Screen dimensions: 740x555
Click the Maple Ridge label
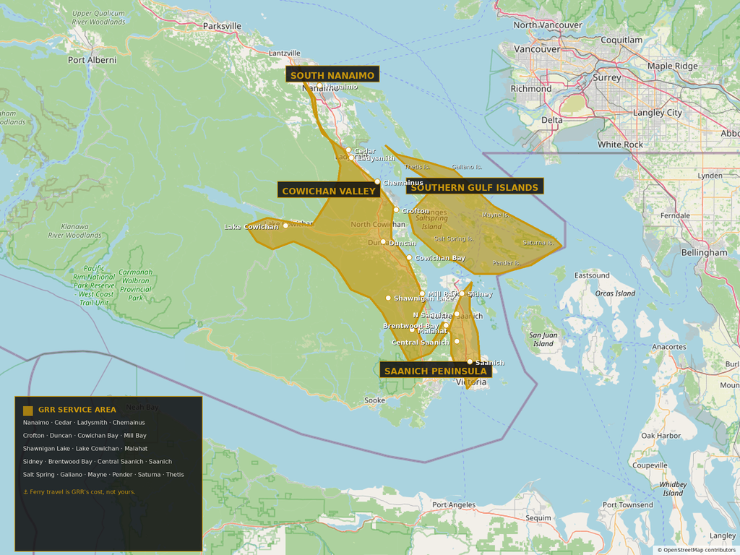(673, 66)
